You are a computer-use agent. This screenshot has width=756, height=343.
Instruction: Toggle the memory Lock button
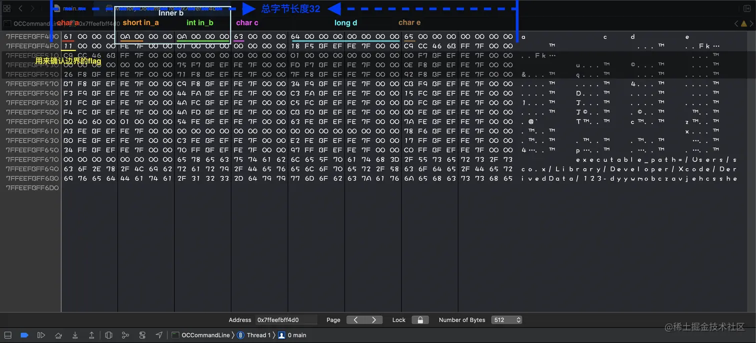click(x=420, y=320)
